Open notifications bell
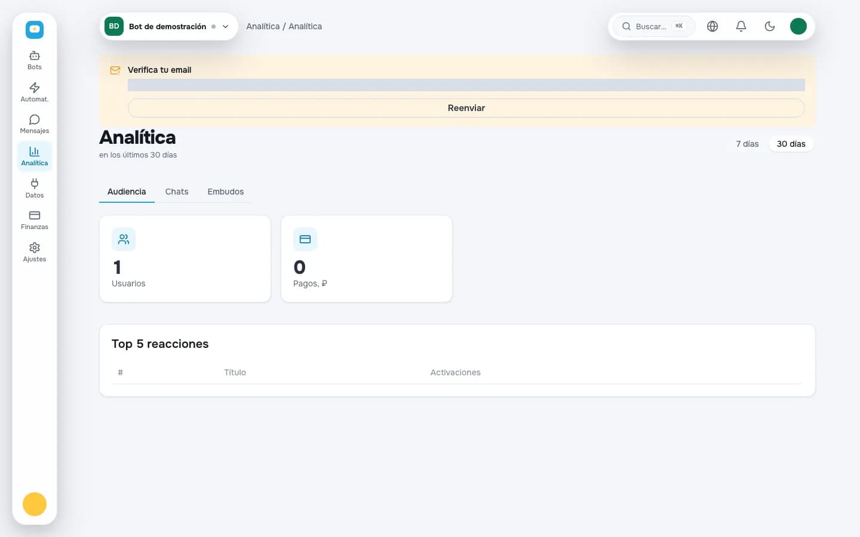 coord(741,26)
